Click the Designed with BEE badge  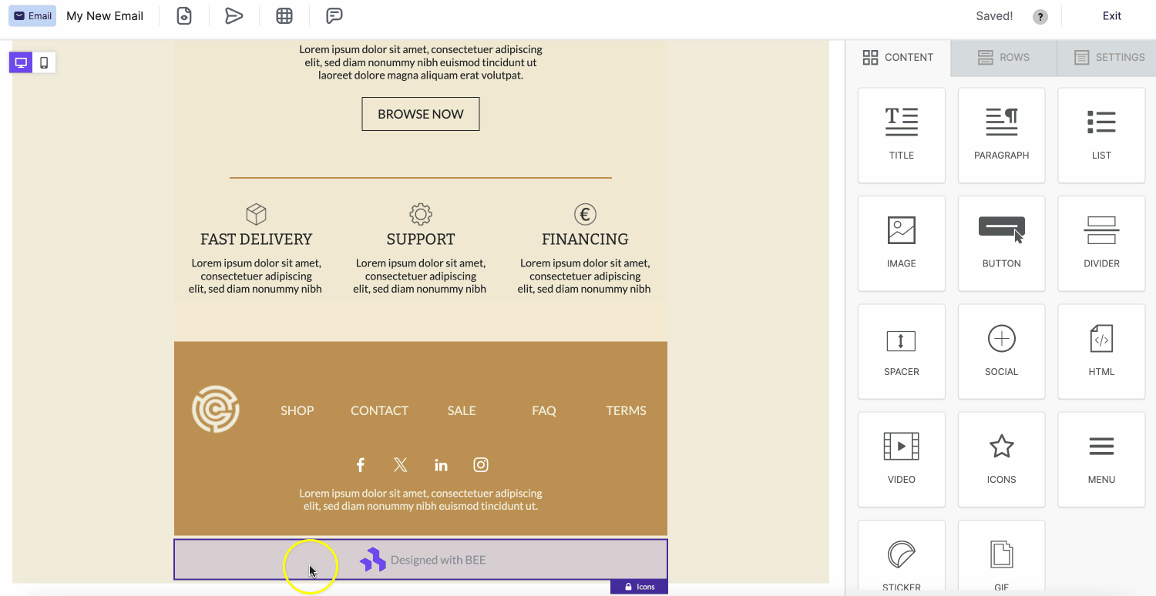(x=422, y=560)
